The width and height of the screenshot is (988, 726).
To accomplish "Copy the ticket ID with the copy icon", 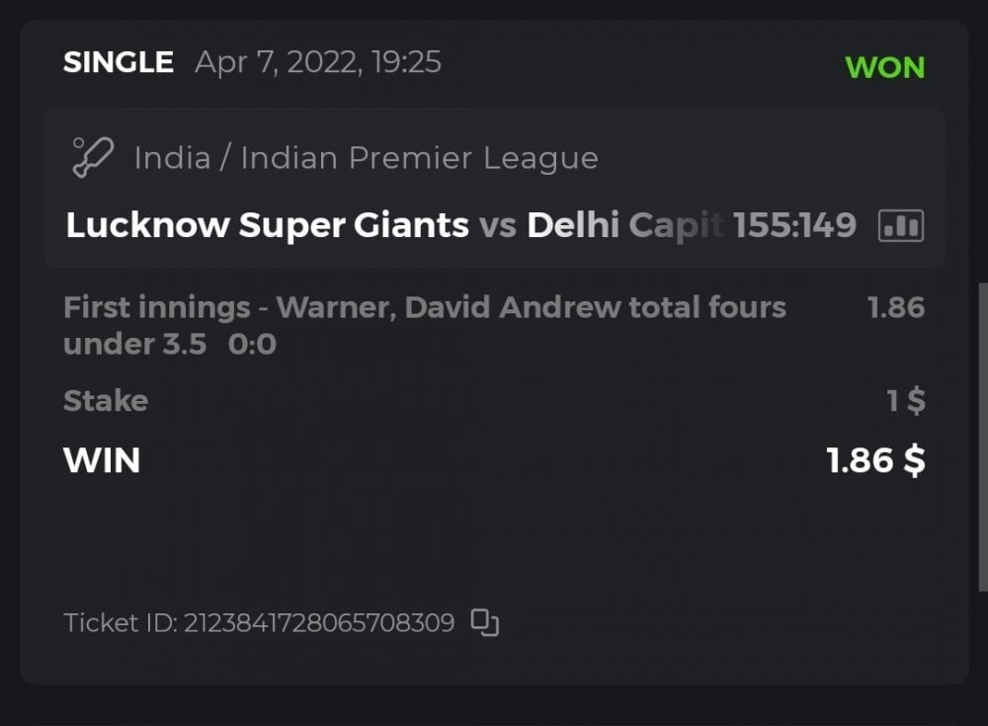I will 484,622.
